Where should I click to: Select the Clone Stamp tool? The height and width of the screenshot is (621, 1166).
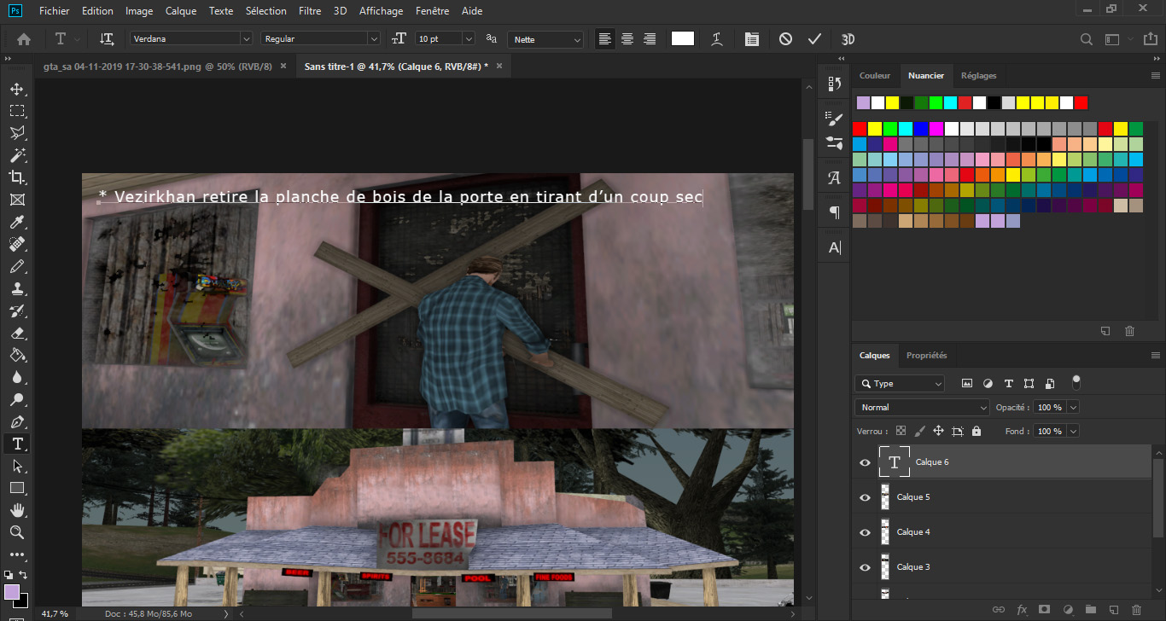point(16,288)
